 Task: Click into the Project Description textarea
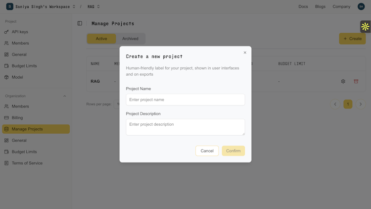(x=185, y=127)
